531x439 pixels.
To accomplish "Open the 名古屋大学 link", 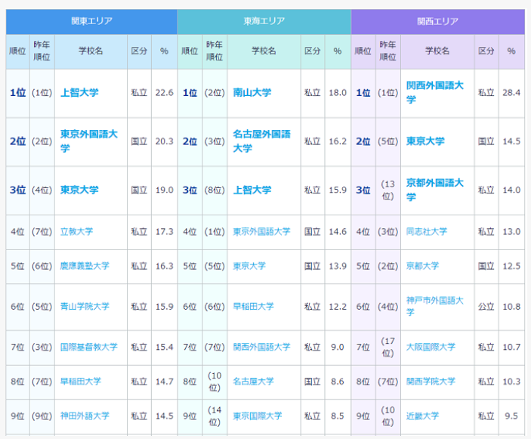I will [x=253, y=382].
